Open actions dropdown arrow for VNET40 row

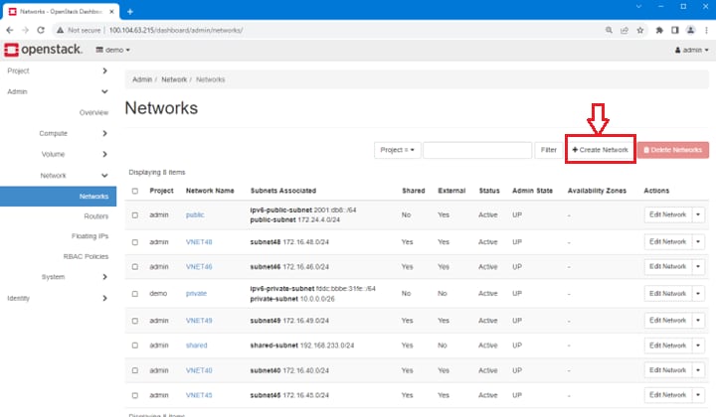click(x=698, y=370)
